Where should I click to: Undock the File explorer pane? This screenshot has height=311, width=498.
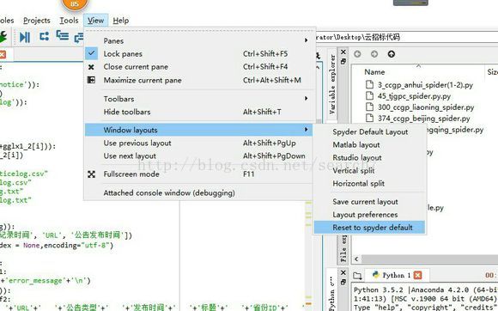(x=343, y=61)
